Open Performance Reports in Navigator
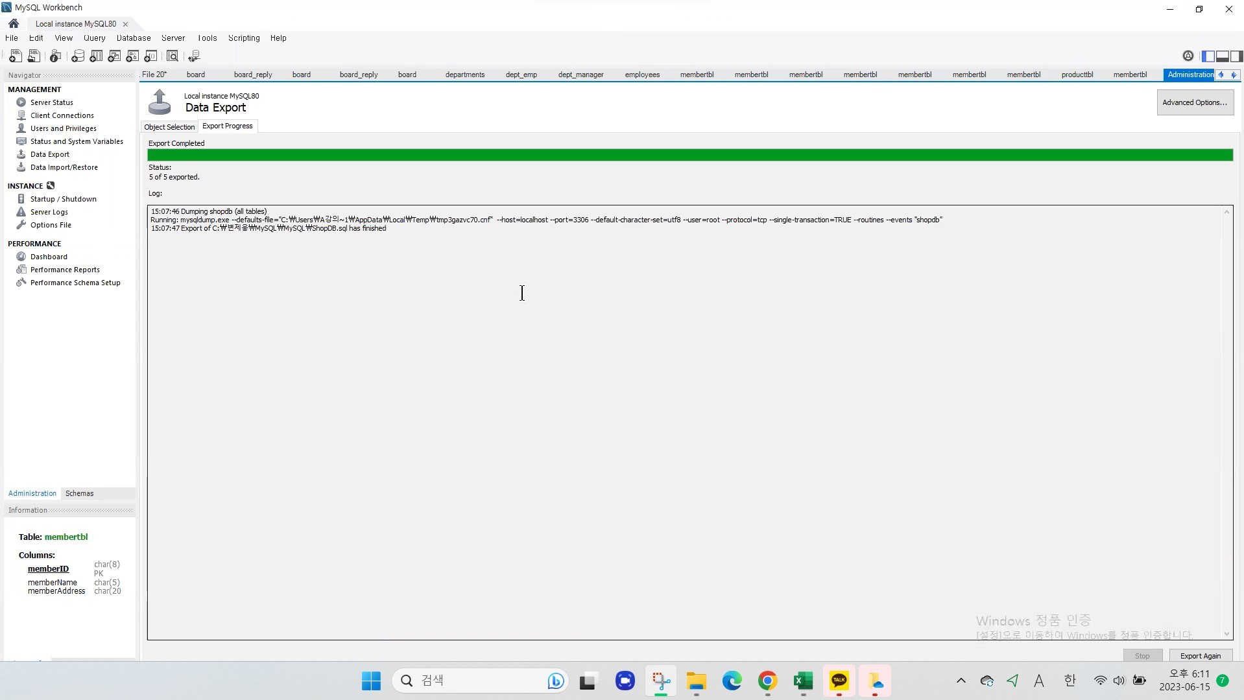Image resolution: width=1244 pixels, height=700 pixels. [x=65, y=270]
